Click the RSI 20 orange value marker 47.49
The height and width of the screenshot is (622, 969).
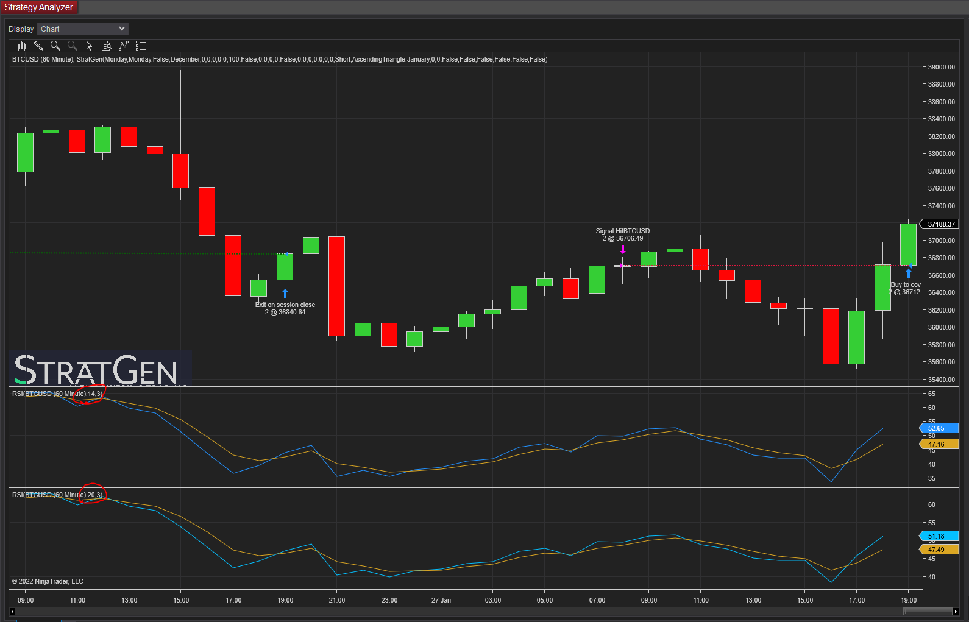pos(939,550)
